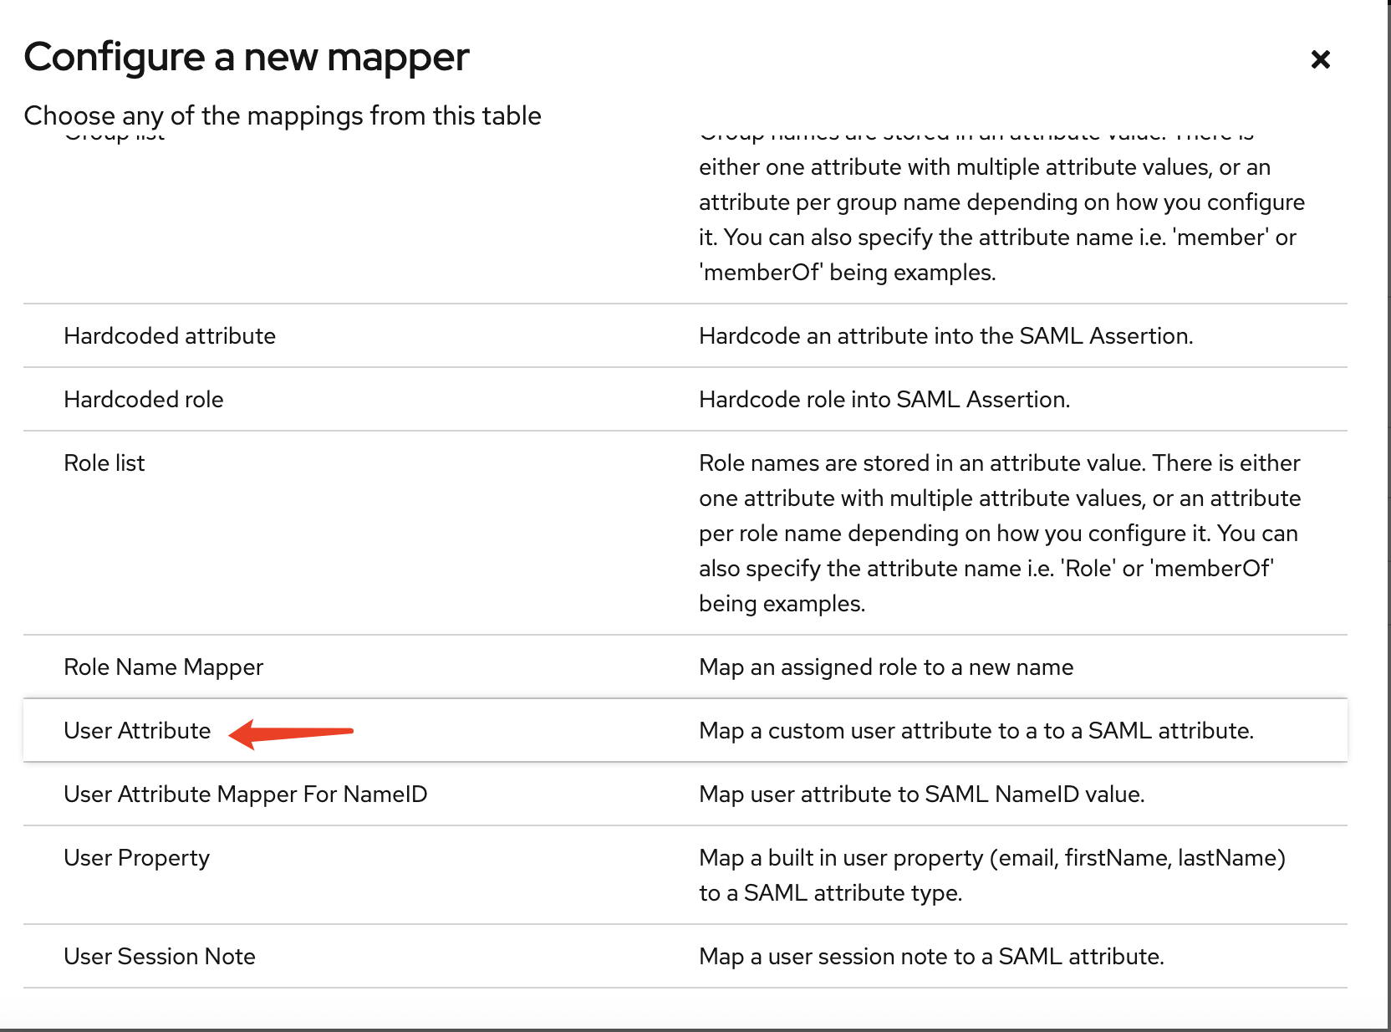Select the Hardcoded attribute mapper name
Image resolution: width=1391 pixels, height=1032 pixels.
coord(170,336)
